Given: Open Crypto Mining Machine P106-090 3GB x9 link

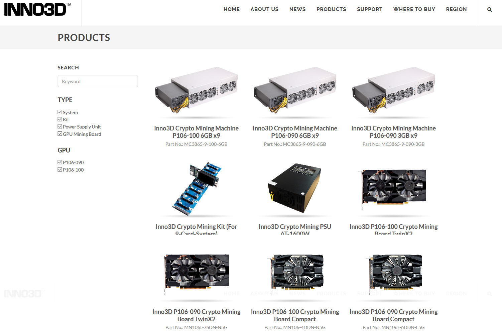Looking at the screenshot, I should (393, 132).
